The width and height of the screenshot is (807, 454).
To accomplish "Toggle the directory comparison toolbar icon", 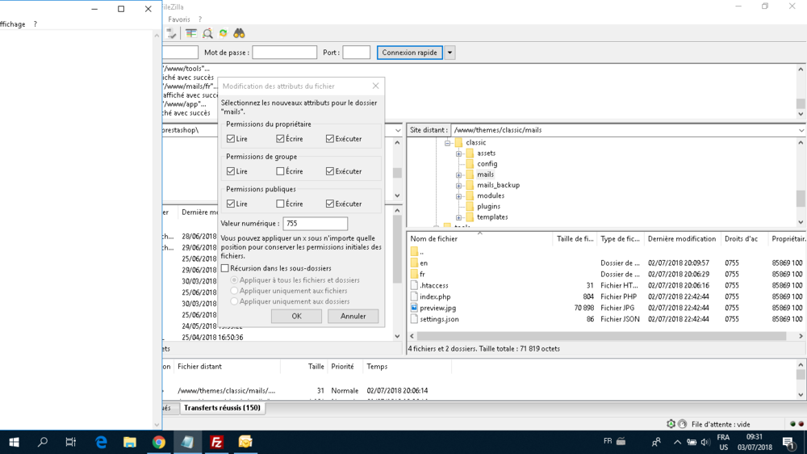I will [x=191, y=33].
